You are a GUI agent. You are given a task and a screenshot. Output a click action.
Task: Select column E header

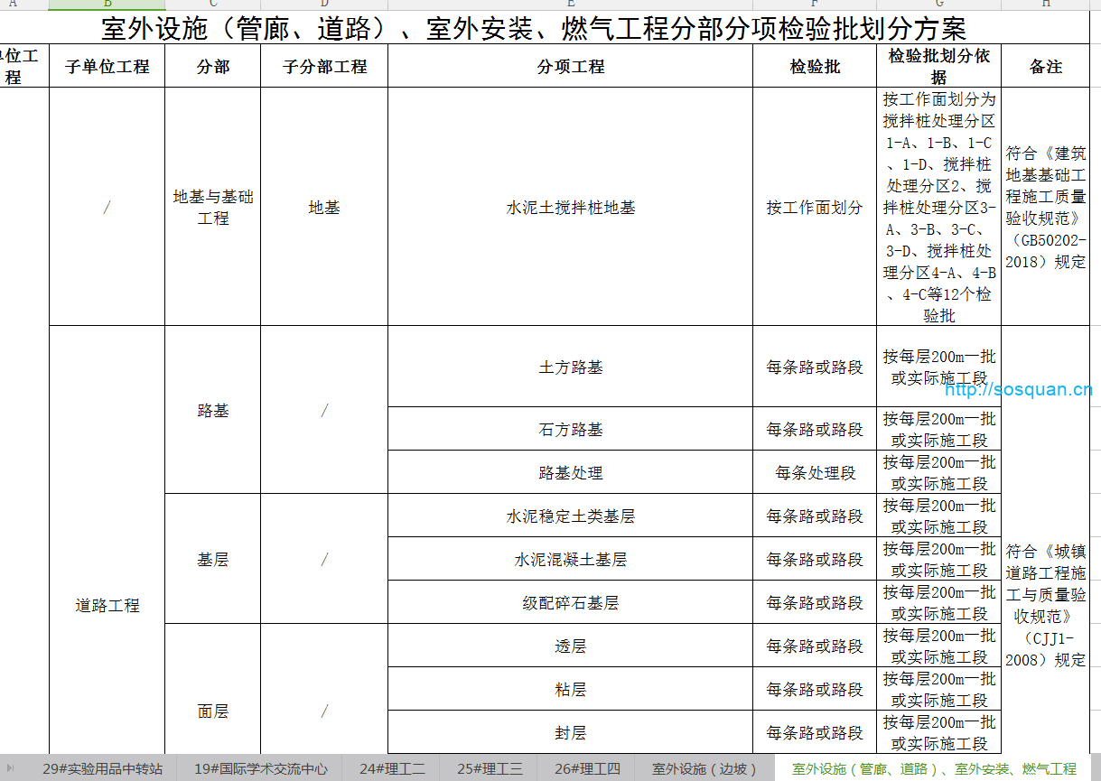click(570, 5)
